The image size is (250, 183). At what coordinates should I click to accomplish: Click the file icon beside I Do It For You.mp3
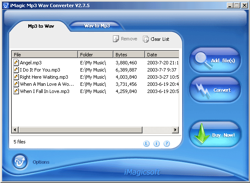pyautogui.click(x=16, y=69)
